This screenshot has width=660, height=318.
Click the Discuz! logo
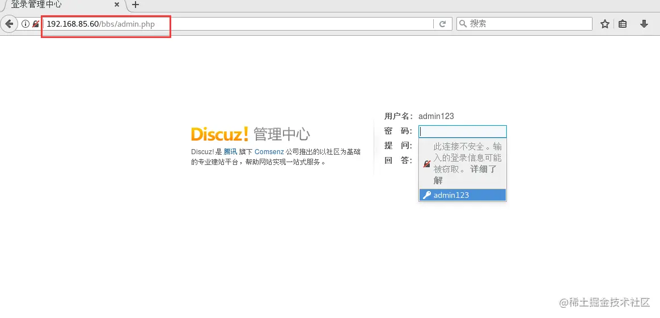[x=220, y=134]
